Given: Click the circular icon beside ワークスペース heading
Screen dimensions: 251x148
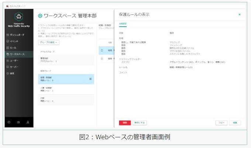Looking at the screenshot, I should pos(40,16).
